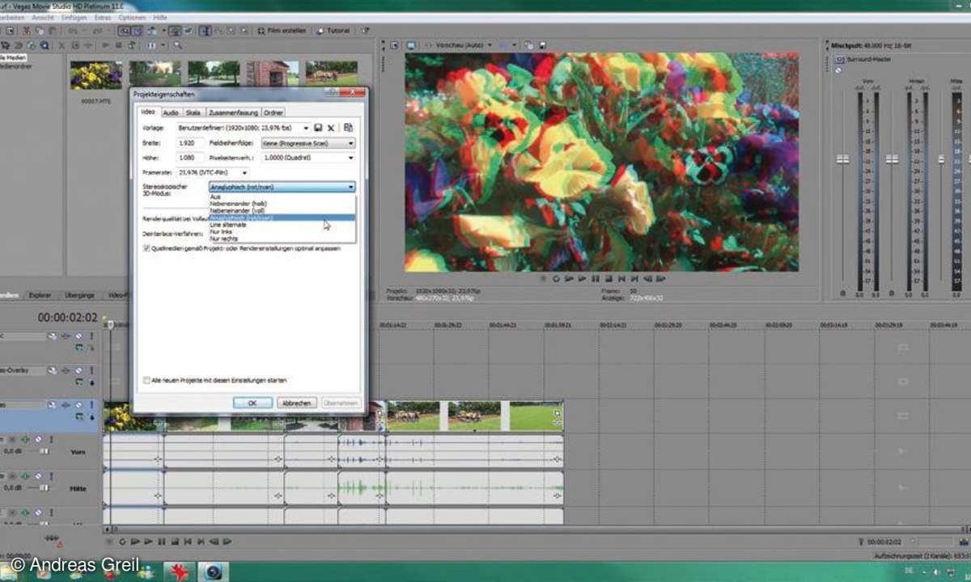
Task: Switch to the Explorer tab below the media pane
Action: tap(40, 295)
